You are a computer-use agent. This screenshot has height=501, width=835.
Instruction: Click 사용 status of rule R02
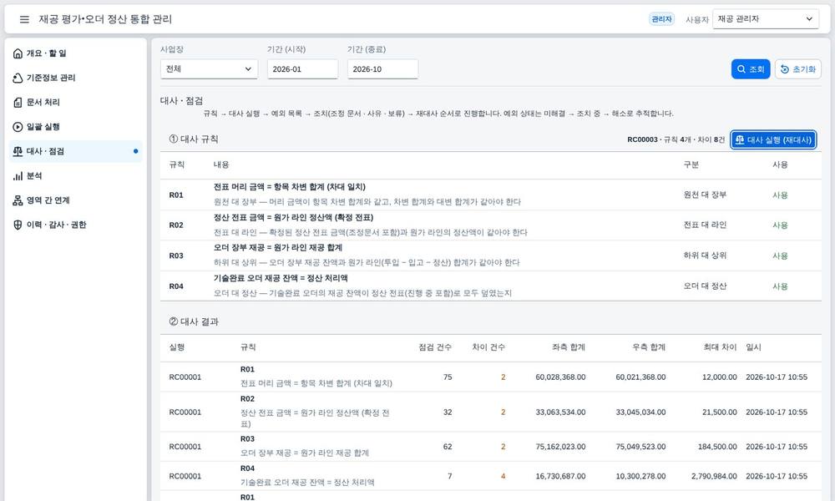780,225
